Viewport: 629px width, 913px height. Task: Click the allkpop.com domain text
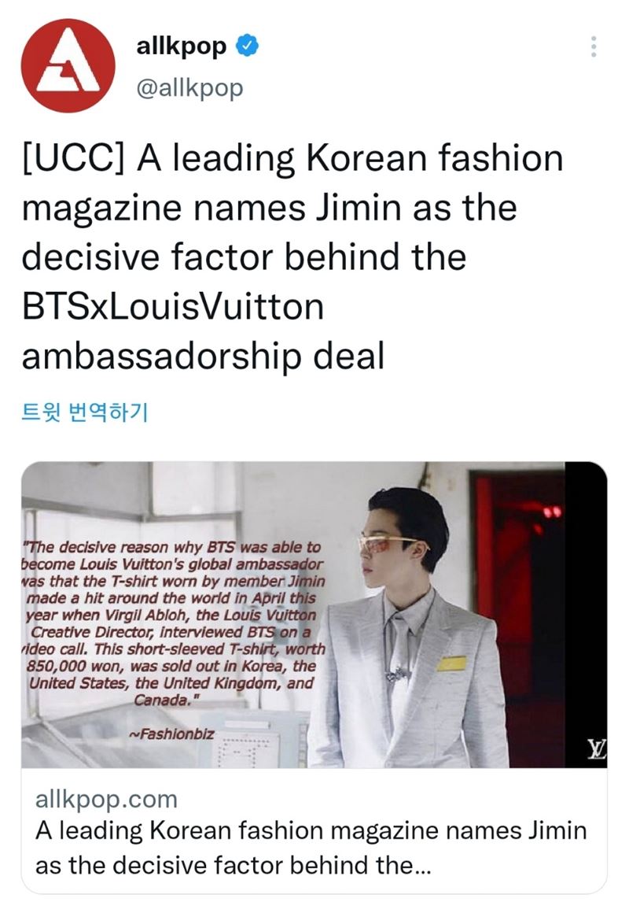pyautogui.click(x=106, y=799)
